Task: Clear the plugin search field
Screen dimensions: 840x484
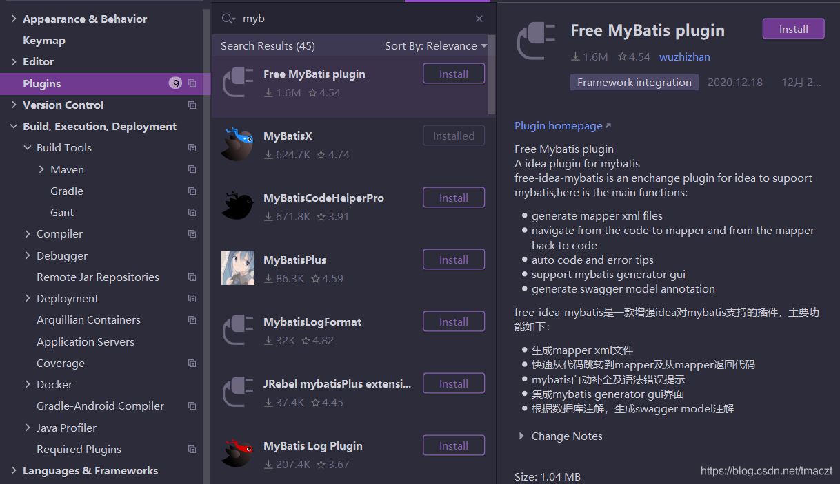Action: coord(479,19)
